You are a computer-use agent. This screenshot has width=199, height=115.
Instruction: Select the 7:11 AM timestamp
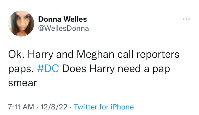tap(21, 107)
